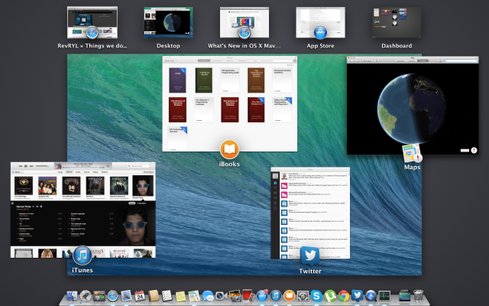Open orange iBooks icon in dock

click(289, 295)
